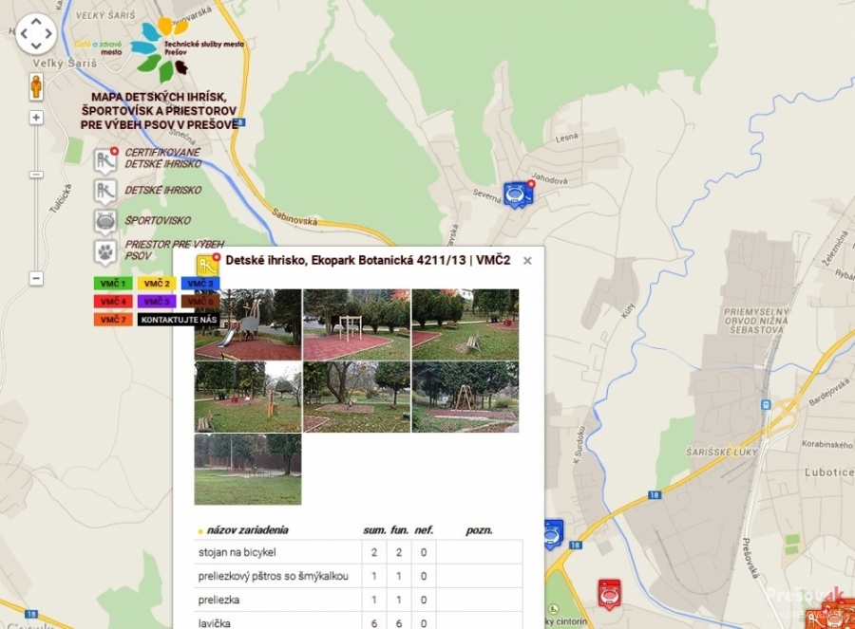The height and width of the screenshot is (629, 855).
Task: Click the map pan control wheel
Action: [x=36, y=34]
